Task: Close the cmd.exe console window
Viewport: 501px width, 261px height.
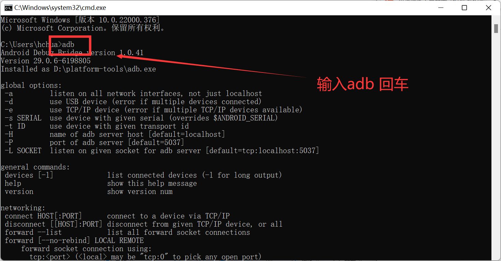Action: point(488,7)
